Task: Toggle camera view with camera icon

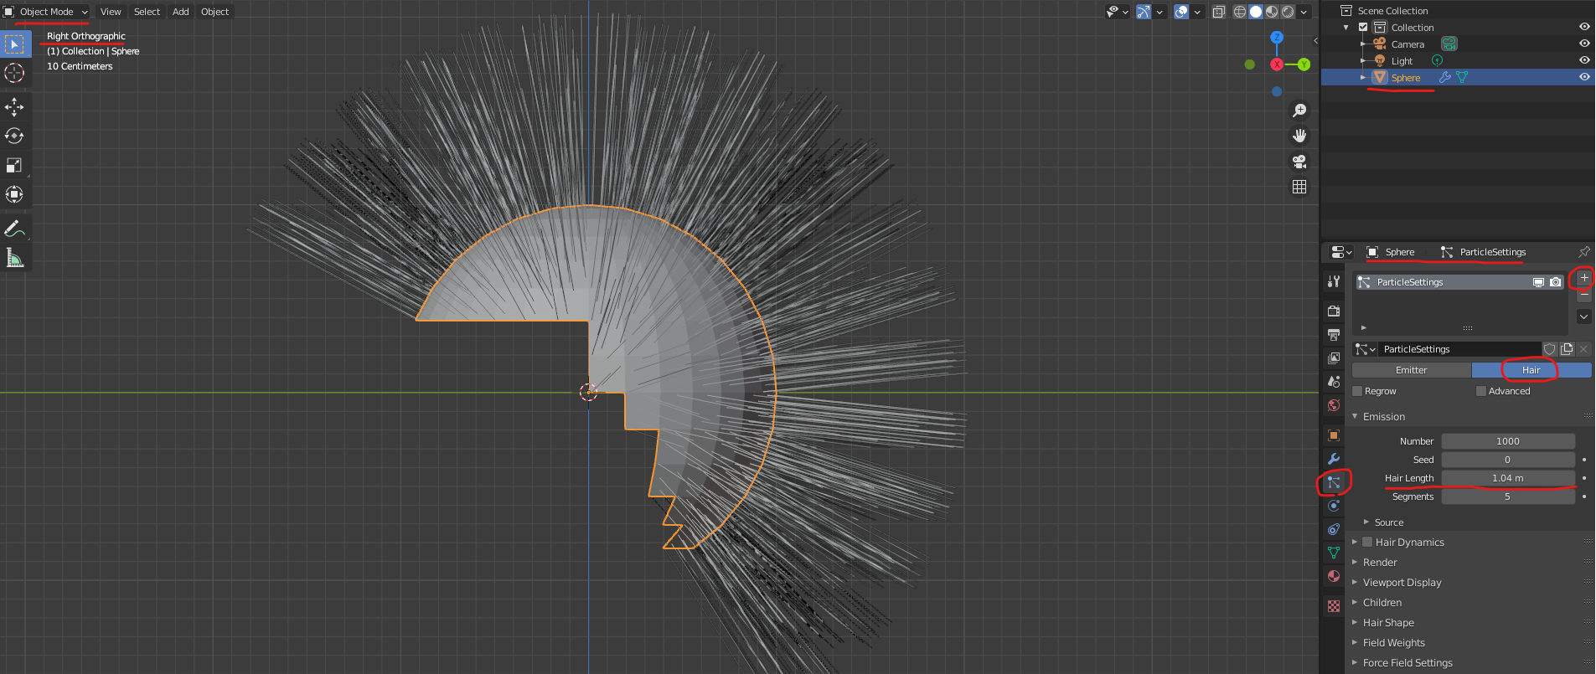Action: (1299, 162)
